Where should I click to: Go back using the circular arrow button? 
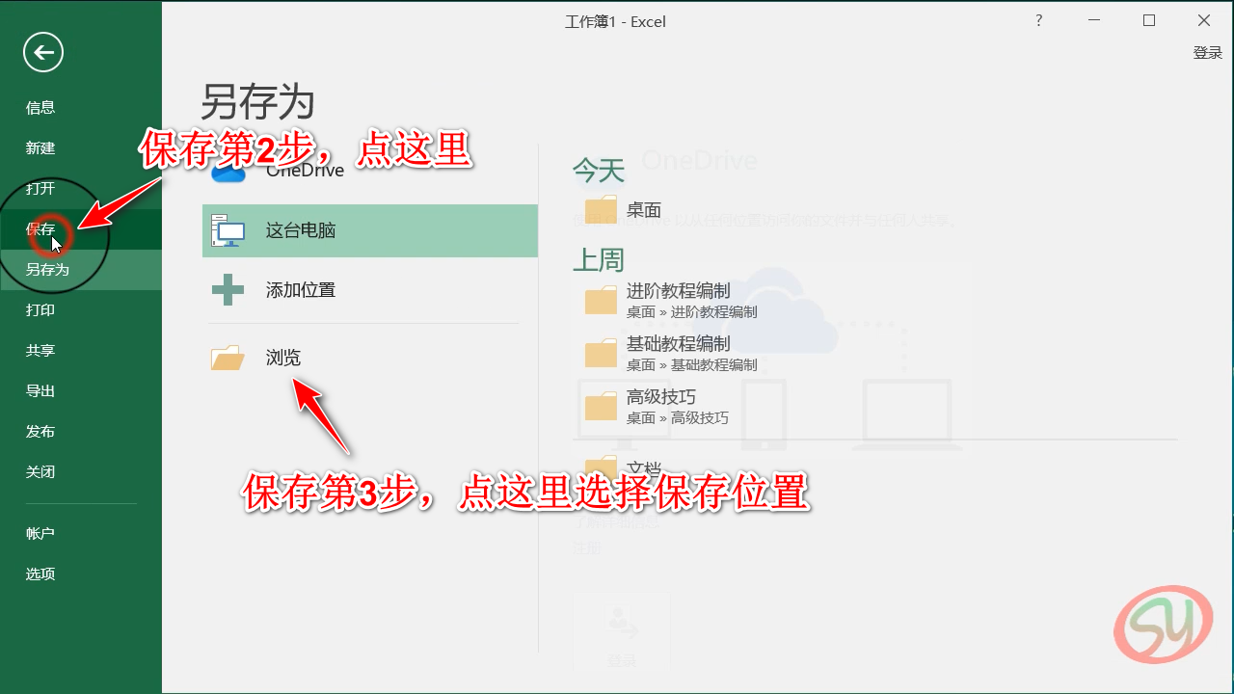coord(43,53)
